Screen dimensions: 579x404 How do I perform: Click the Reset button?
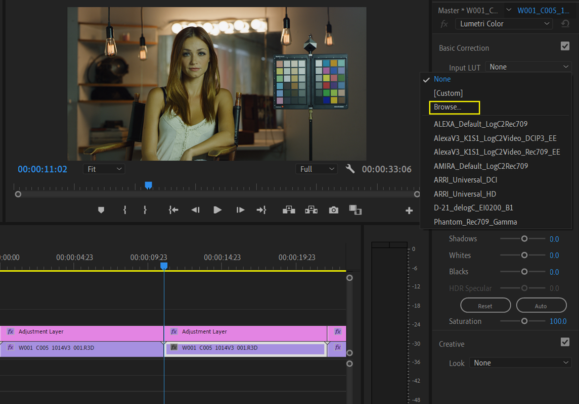click(485, 306)
